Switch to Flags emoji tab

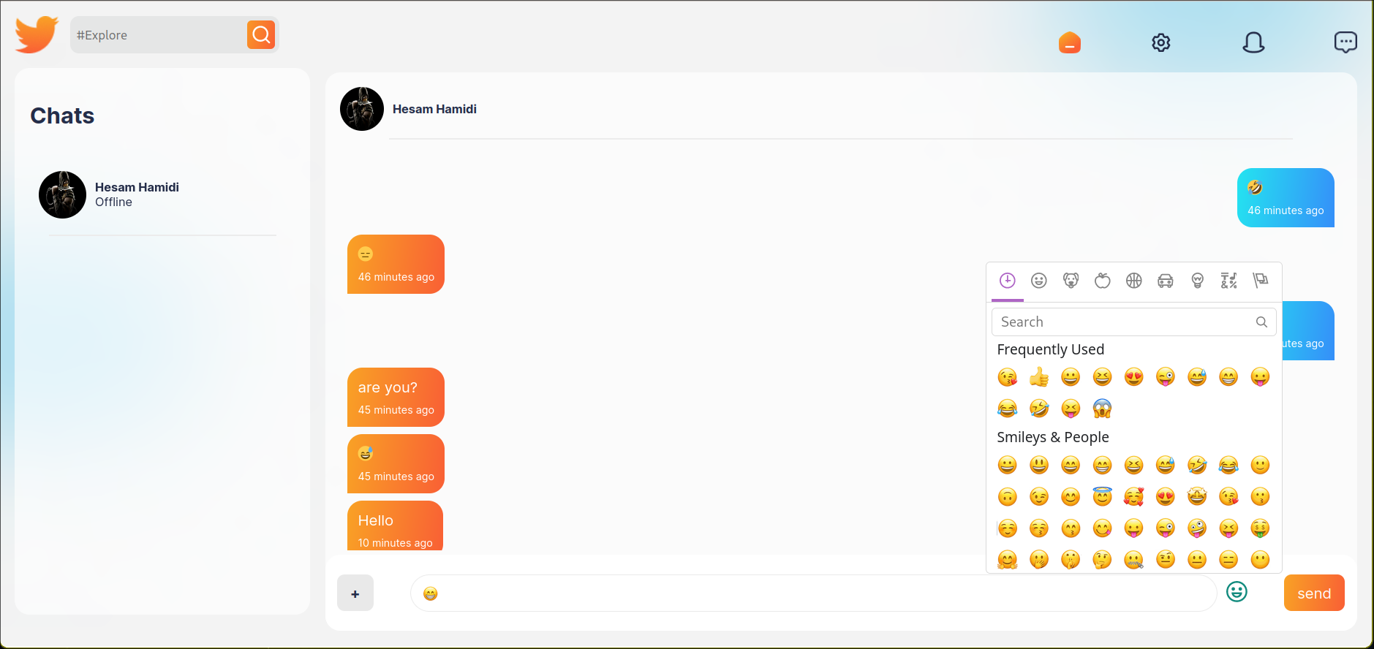[x=1260, y=281]
